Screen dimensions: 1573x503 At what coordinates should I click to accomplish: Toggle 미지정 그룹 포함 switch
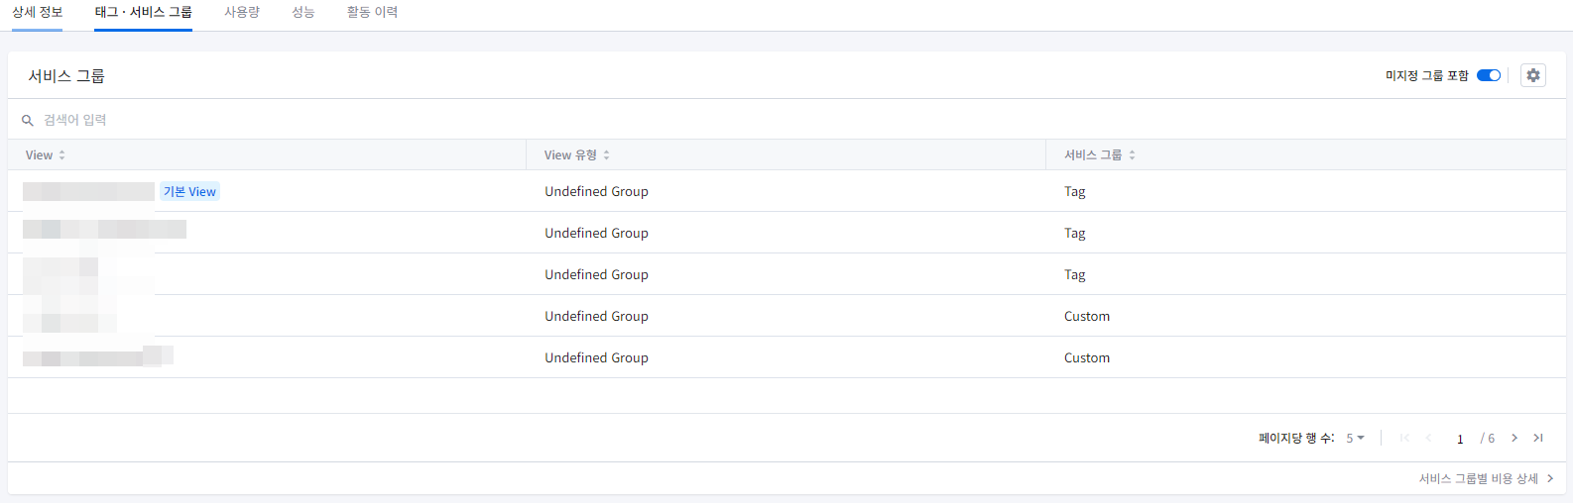point(1489,75)
